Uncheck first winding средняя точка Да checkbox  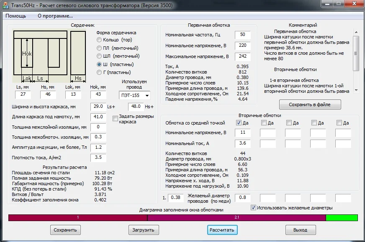[238, 123]
